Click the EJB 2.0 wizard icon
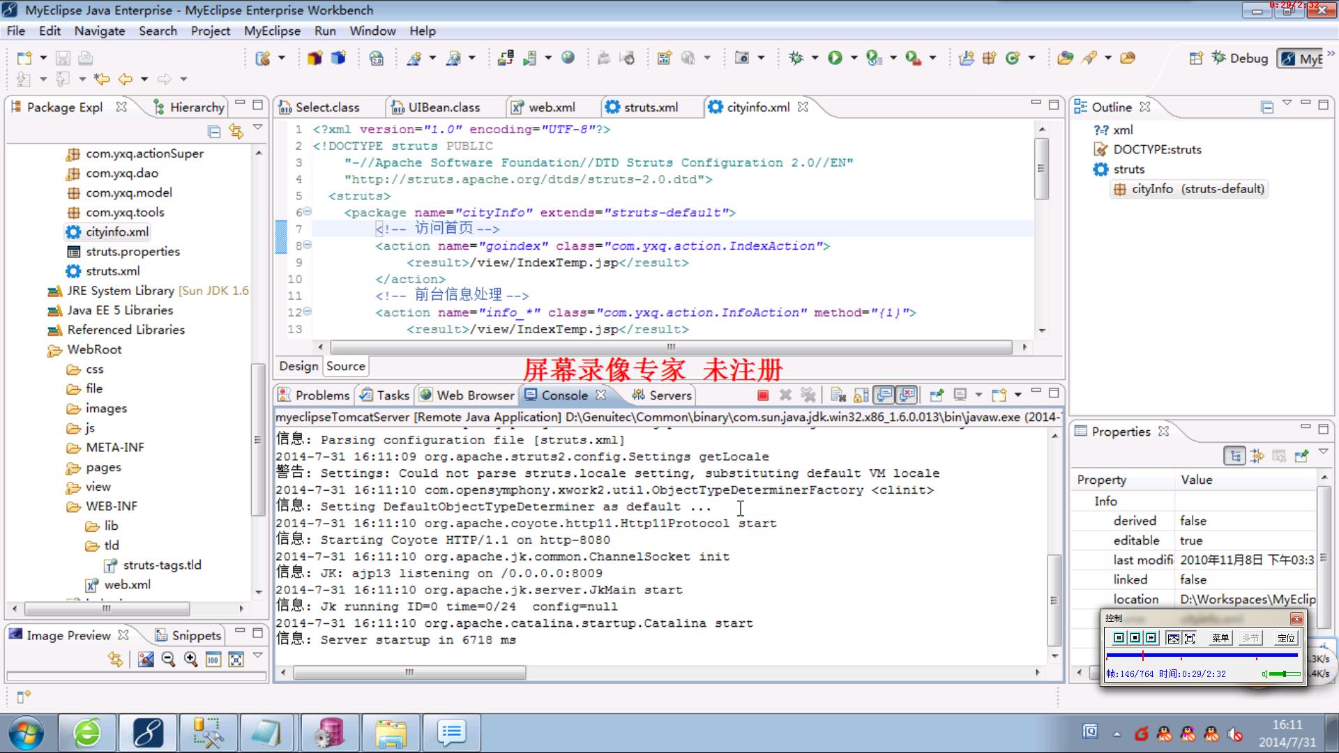 (x=377, y=58)
